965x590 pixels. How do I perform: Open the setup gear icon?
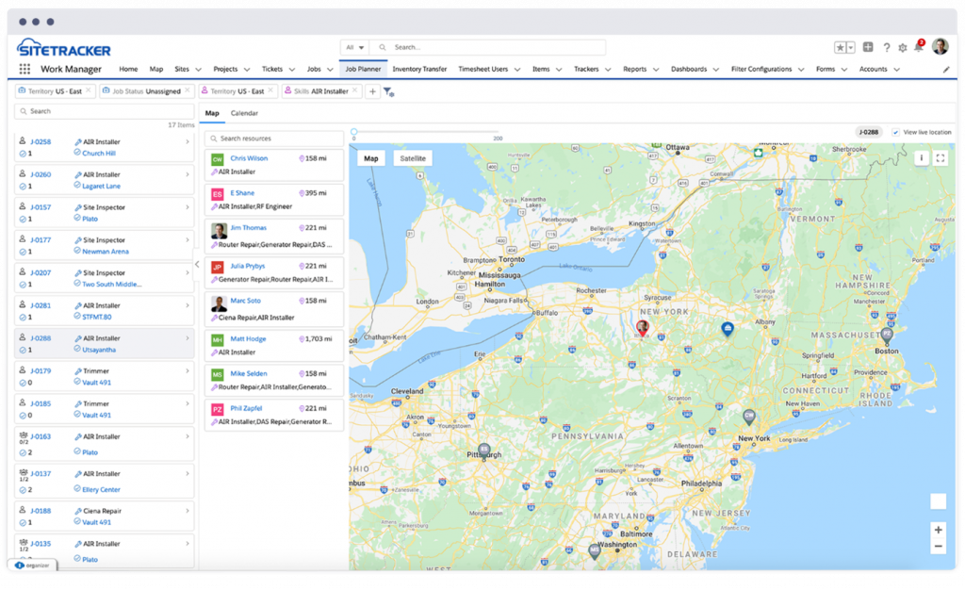pos(903,48)
